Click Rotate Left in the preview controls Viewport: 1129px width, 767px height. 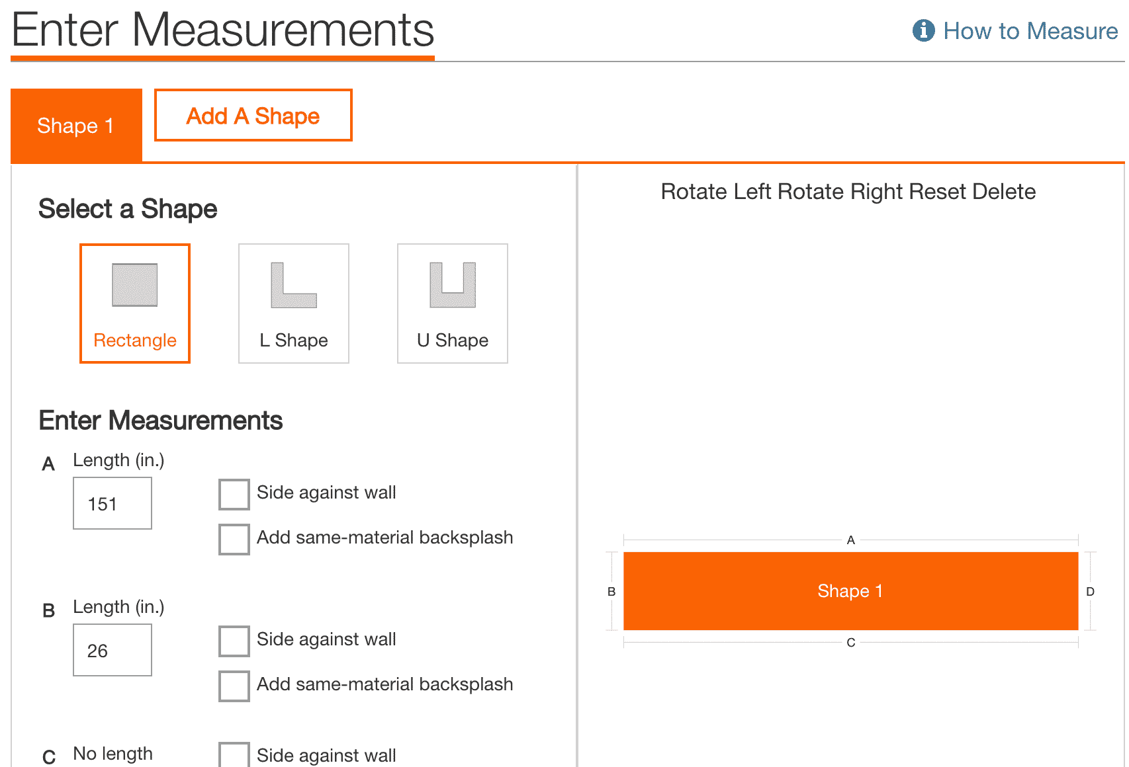point(716,192)
